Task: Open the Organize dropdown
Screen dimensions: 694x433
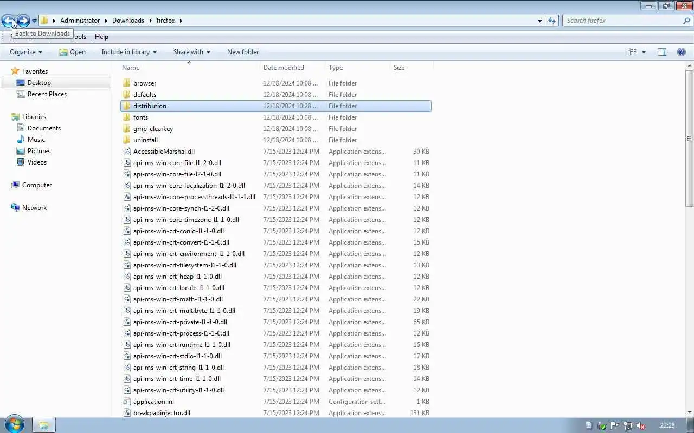Action: 26,52
